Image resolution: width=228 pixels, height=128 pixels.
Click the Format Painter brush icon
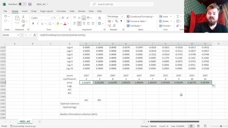pos(23,26)
